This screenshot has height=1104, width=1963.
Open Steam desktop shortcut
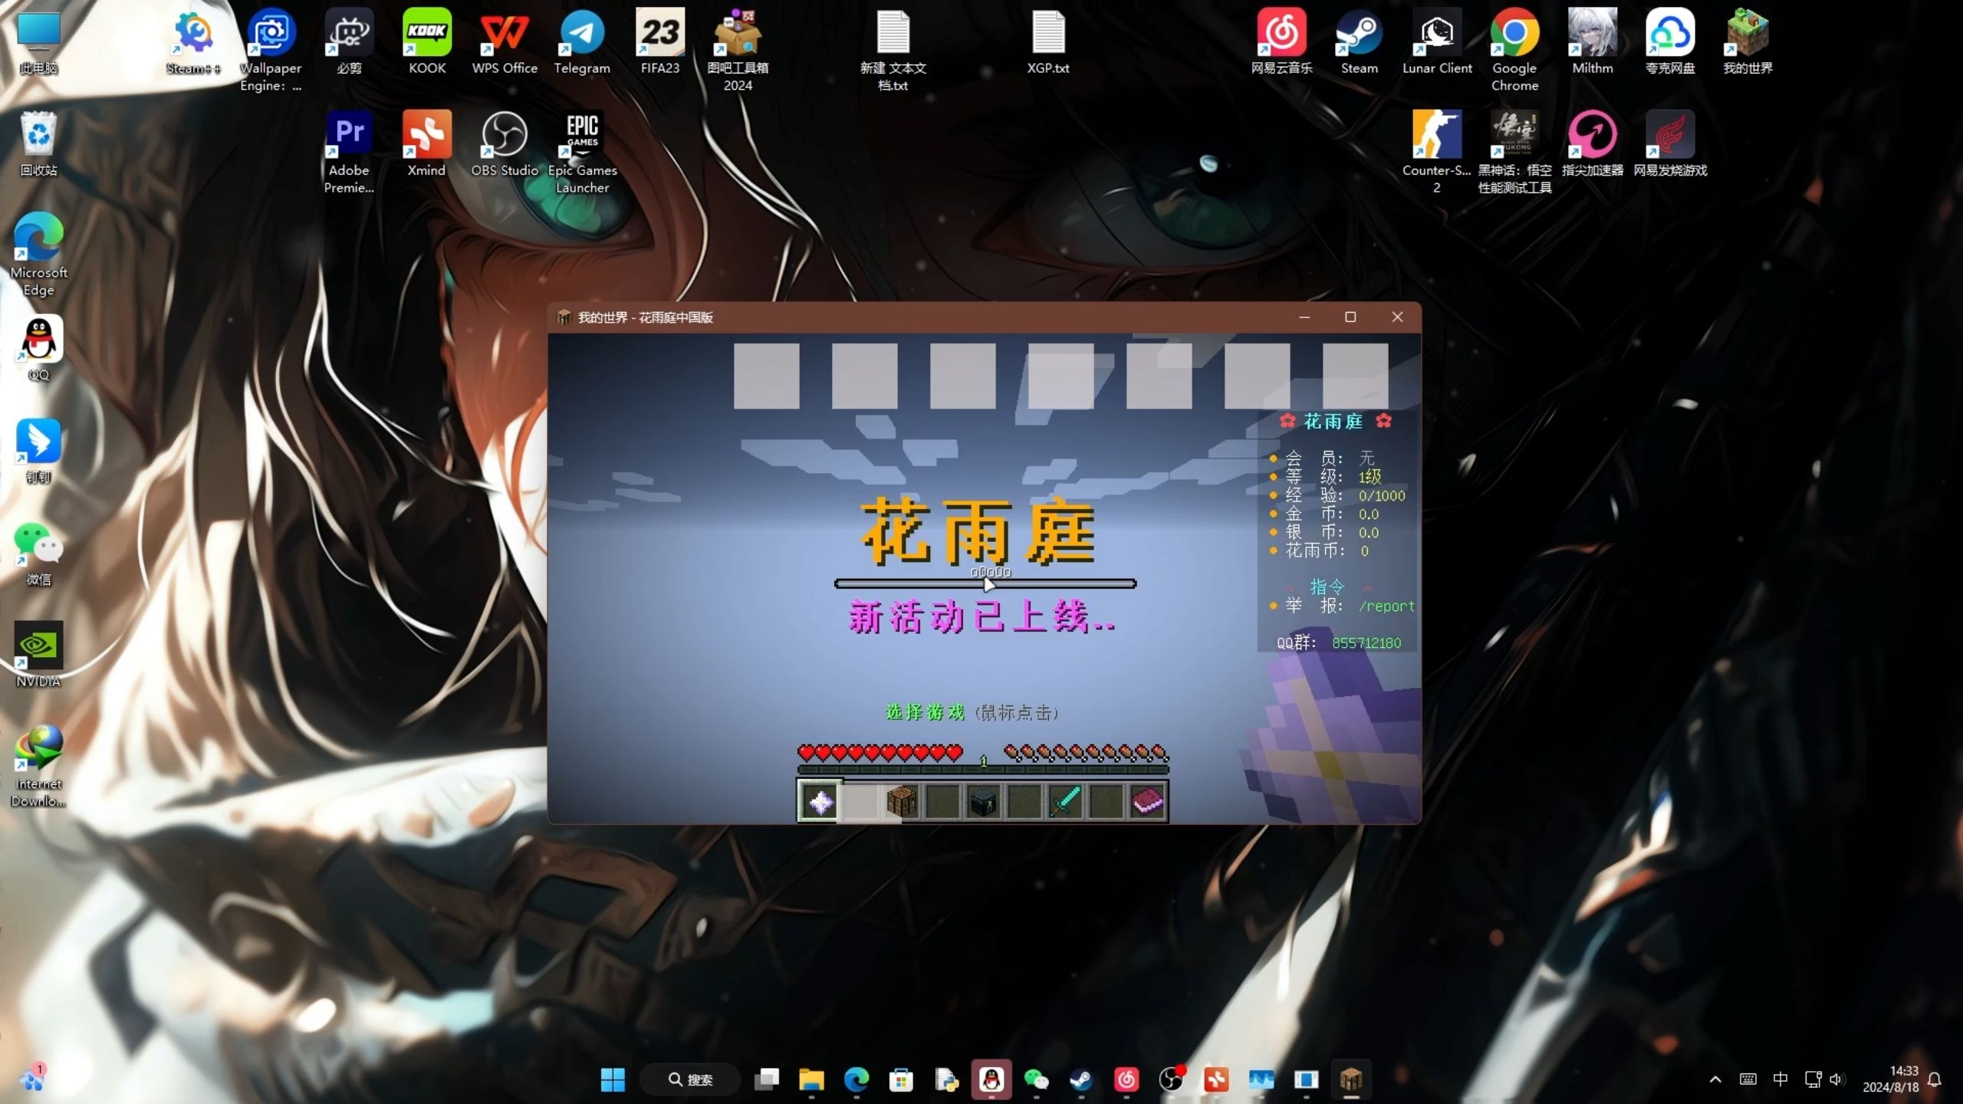tap(1359, 43)
